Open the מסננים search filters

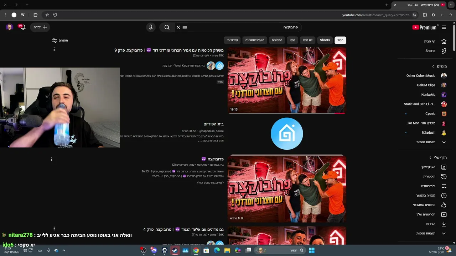[60, 41]
